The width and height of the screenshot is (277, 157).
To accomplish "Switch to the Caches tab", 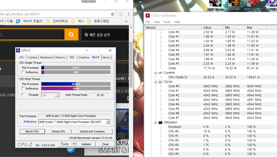I will pos(33,57).
